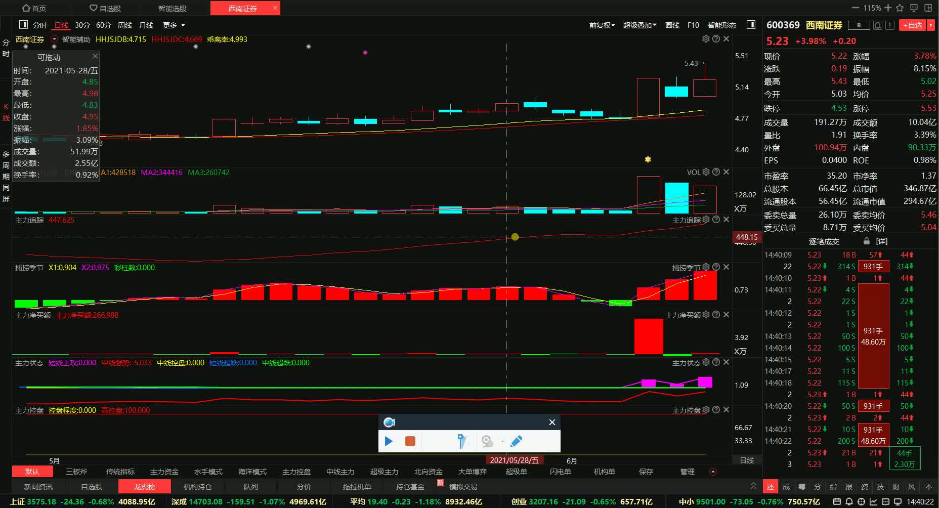Open 捕捞季节 indicator settings gear
The height and width of the screenshot is (508, 939).
(x=706, y=267)
